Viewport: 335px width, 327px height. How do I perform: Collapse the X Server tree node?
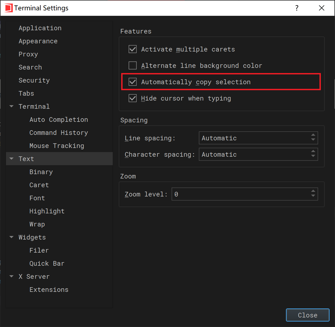point(11,277)
